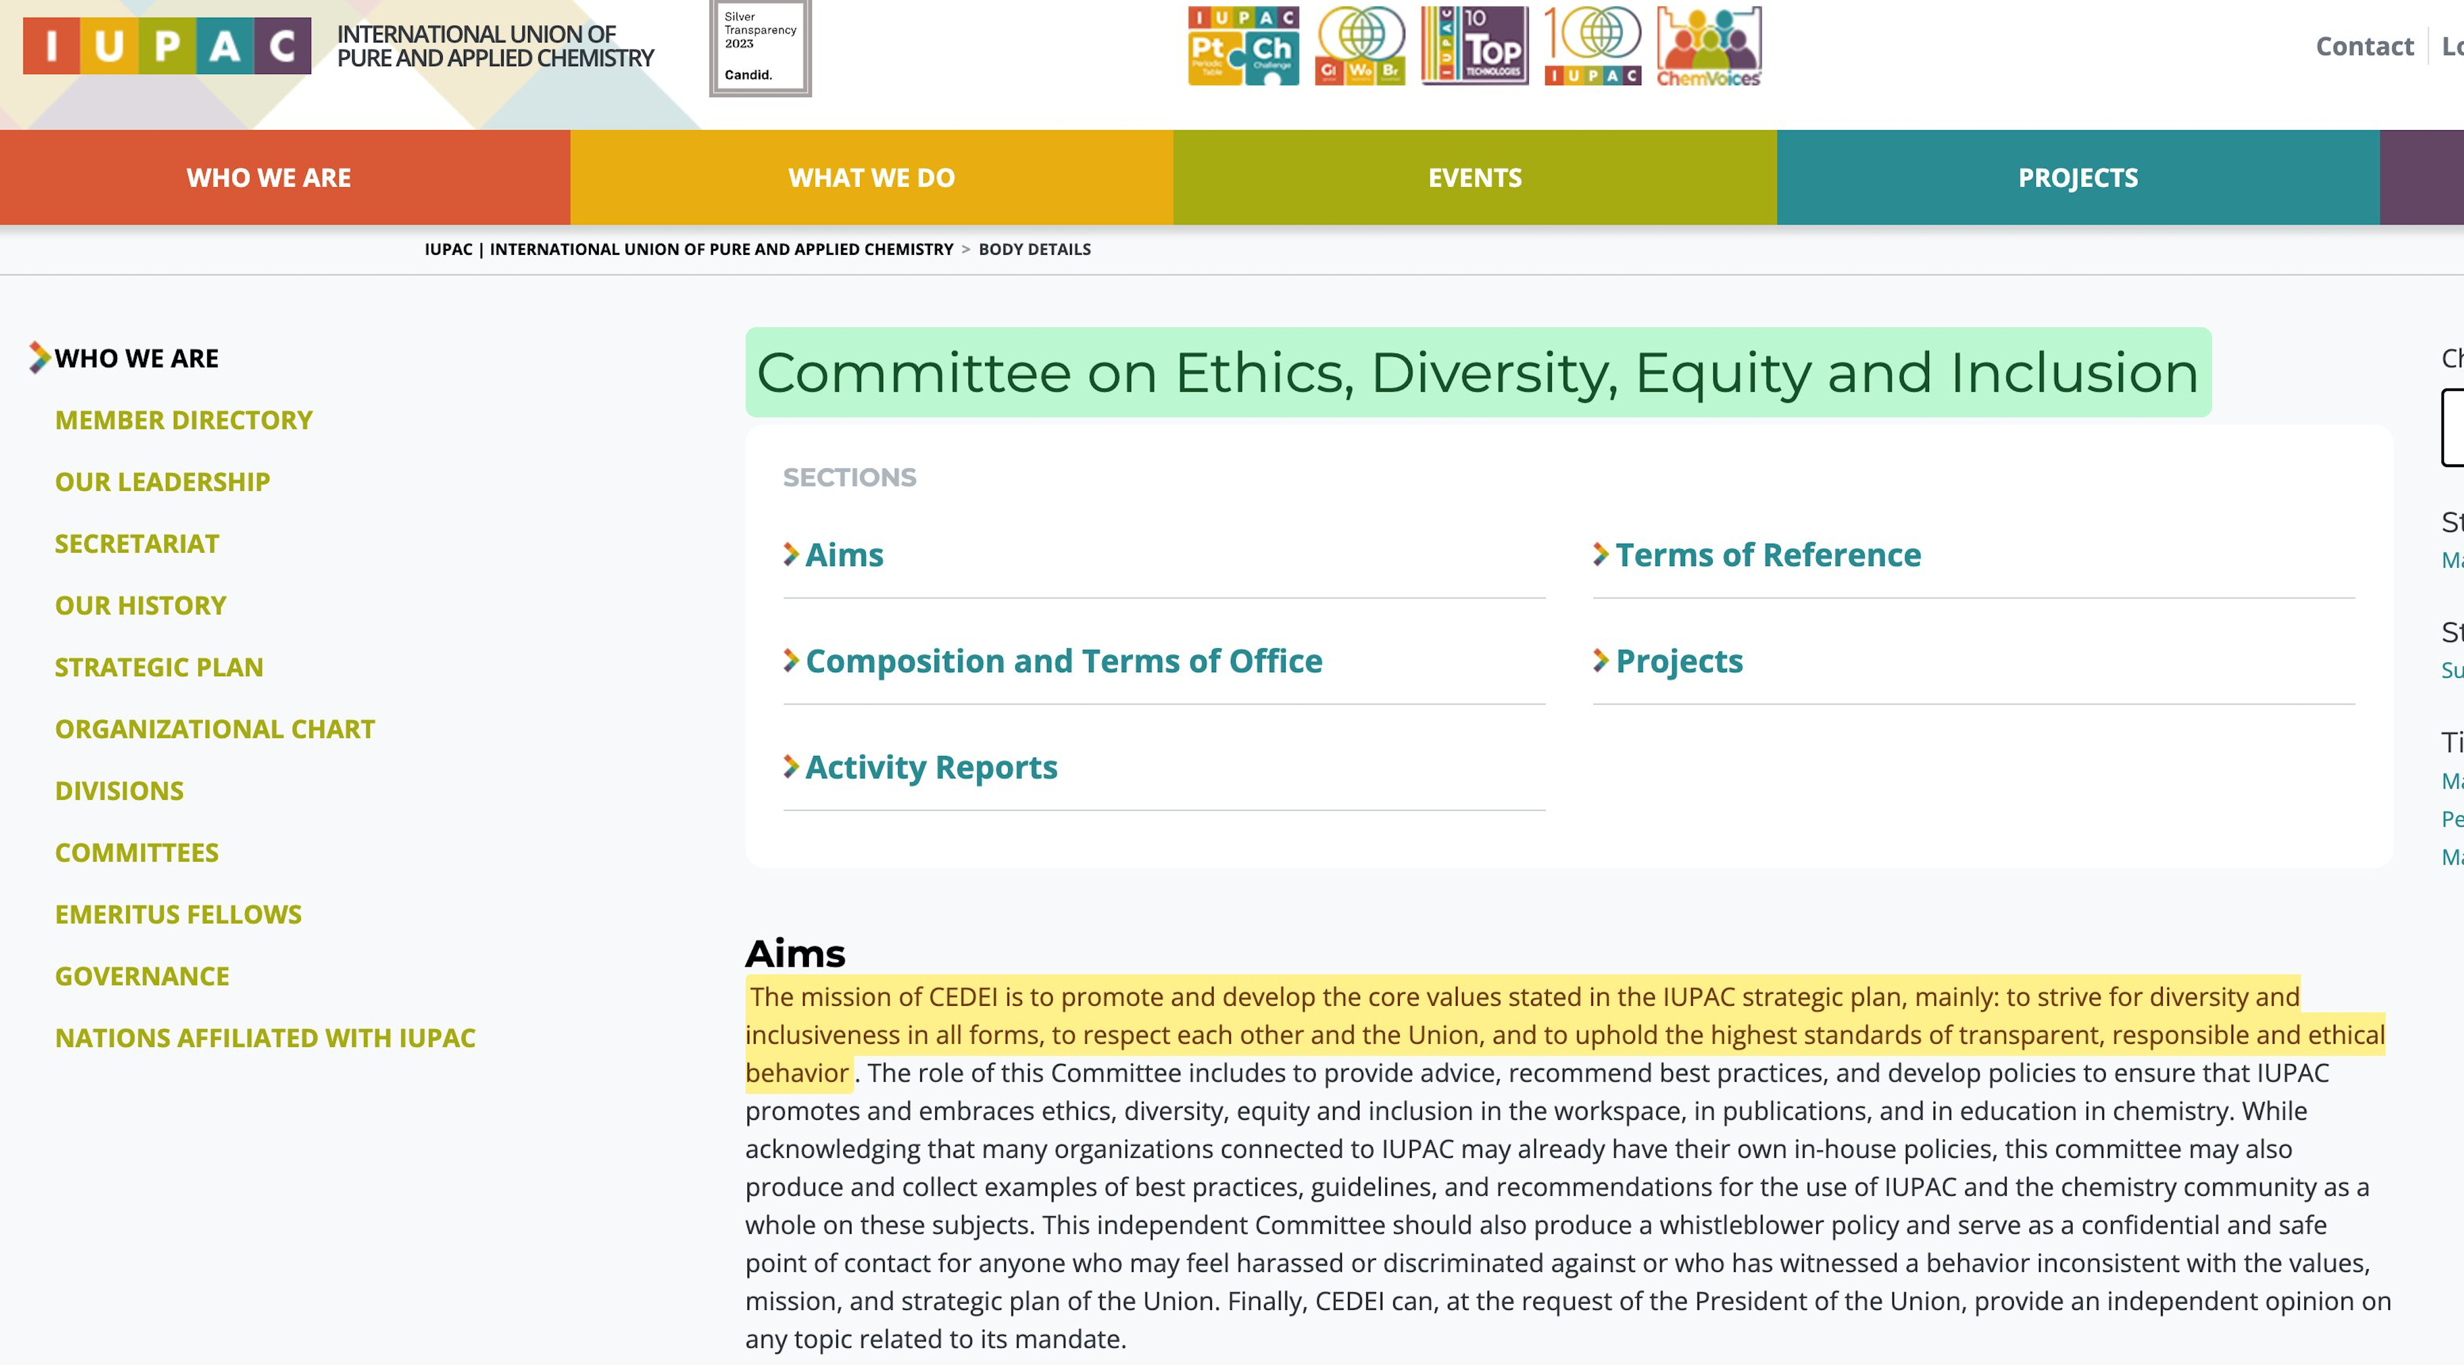Jump to the Aims section
The height and width of the screenshot is (1365, 2464).
[844, 555]
